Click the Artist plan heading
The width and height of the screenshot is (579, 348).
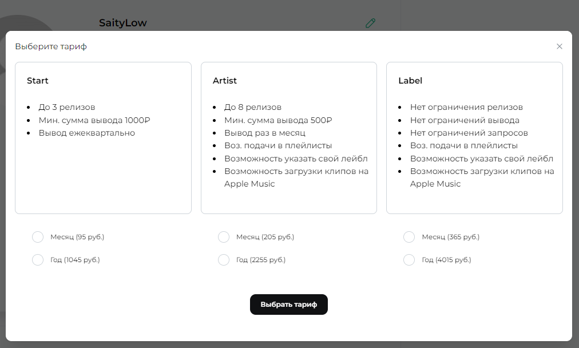coord(224,81)
